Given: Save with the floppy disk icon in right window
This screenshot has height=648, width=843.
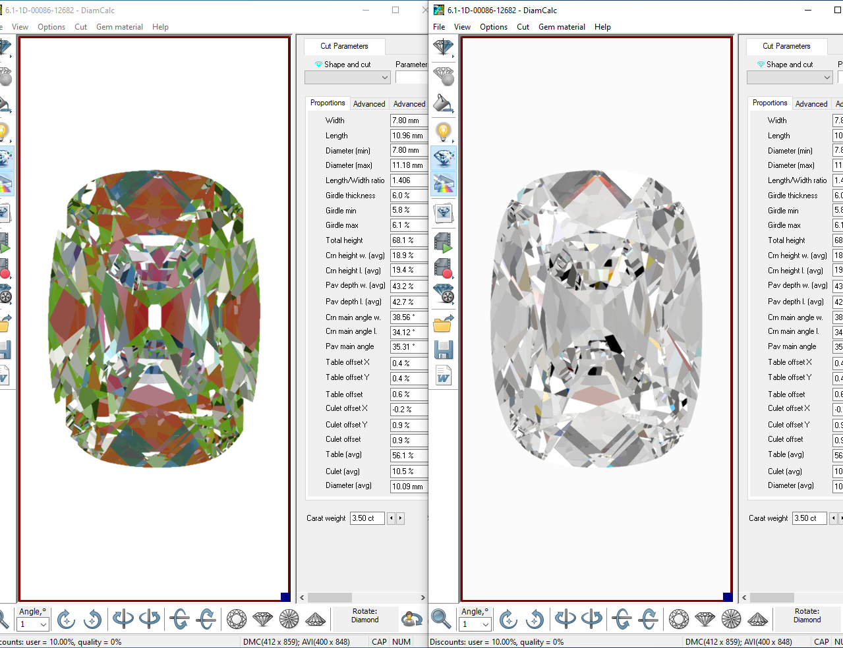Looking at the screenshot, I should click(443, 350).
